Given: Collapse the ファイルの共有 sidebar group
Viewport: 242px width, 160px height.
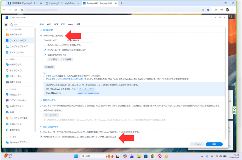Looking at the screenshot, I should [6, 29].
